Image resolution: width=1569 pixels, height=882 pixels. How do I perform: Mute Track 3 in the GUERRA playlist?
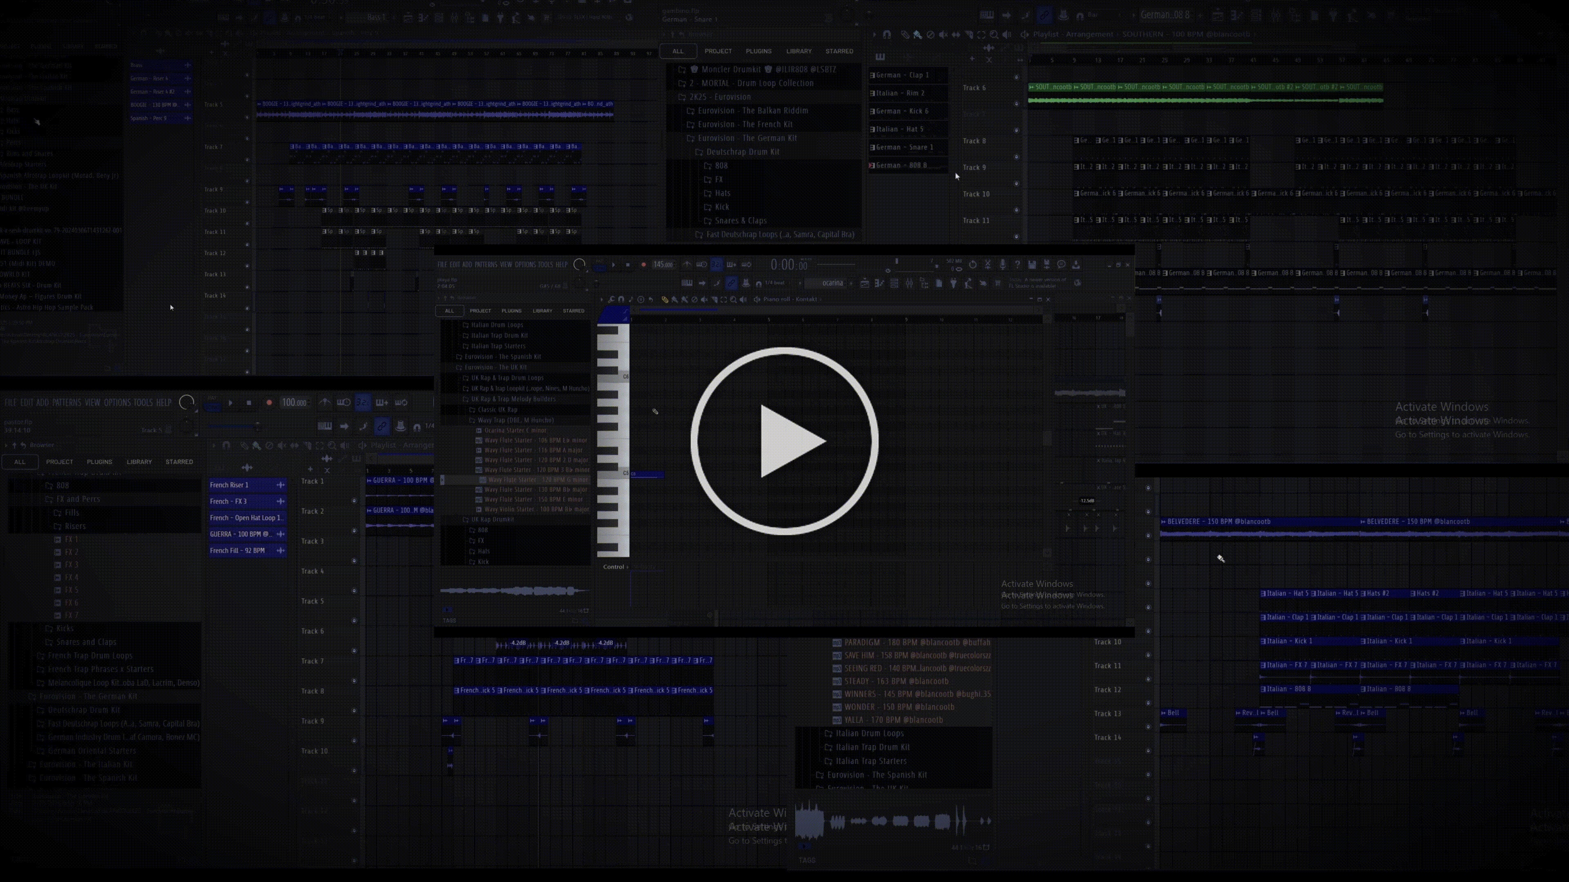354,560
